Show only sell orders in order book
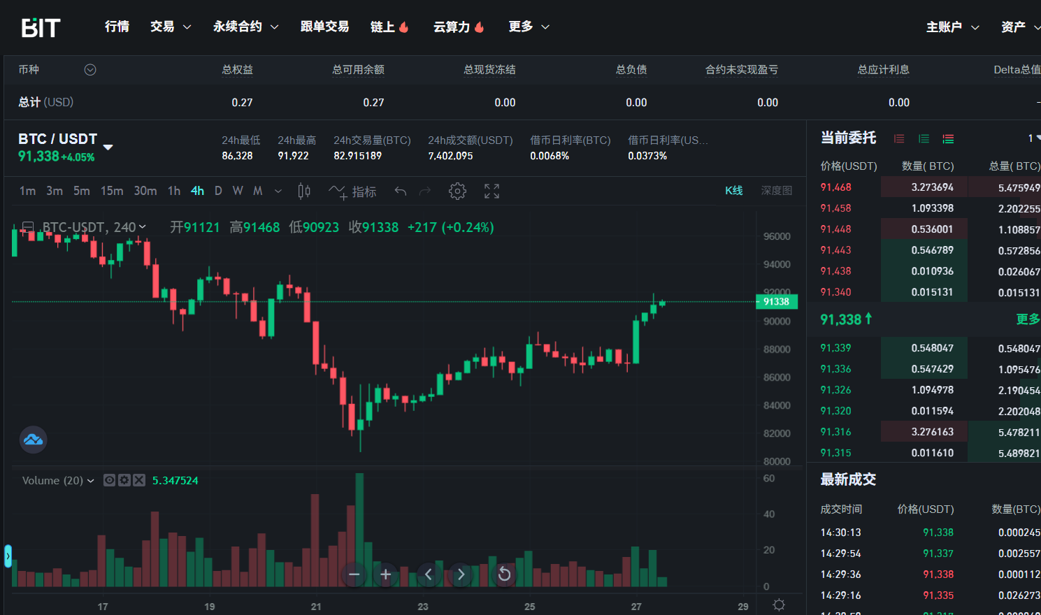This screenshot has width=1041, height=615. point(899,138)
